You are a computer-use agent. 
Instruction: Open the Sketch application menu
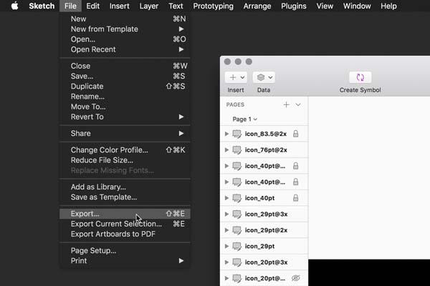click(42, 6)
